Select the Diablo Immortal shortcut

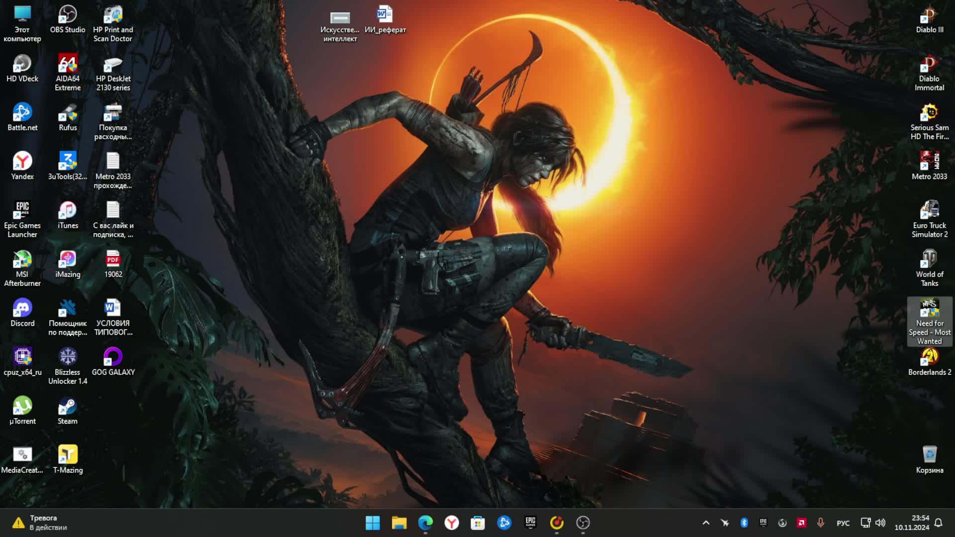929,73
